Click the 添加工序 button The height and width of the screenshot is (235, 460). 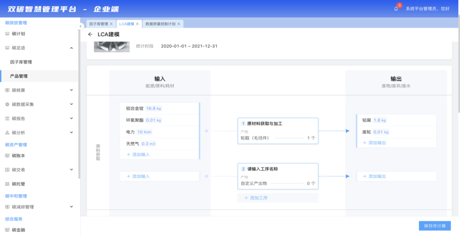278,198
